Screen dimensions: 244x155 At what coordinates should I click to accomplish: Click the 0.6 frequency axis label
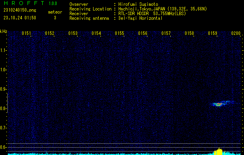(x=3, y=147)
